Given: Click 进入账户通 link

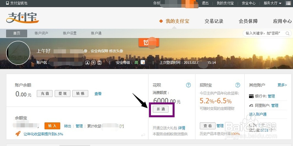Looking at the screenshot, I should point(258,114).
